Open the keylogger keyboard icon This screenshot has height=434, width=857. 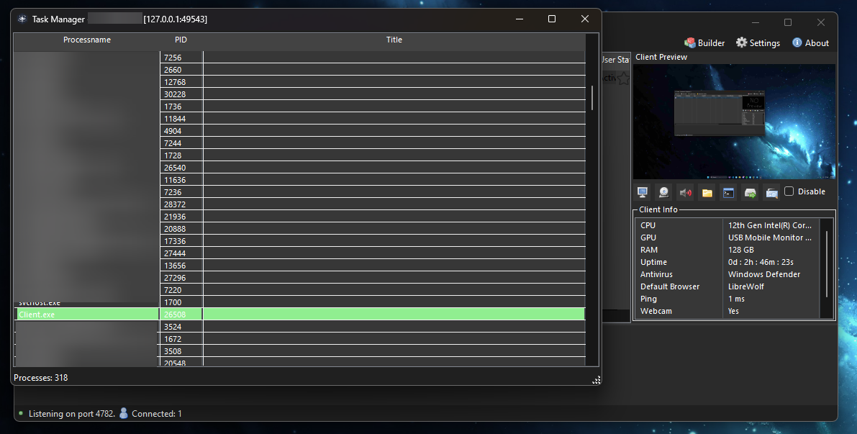(x=771, y=191)
